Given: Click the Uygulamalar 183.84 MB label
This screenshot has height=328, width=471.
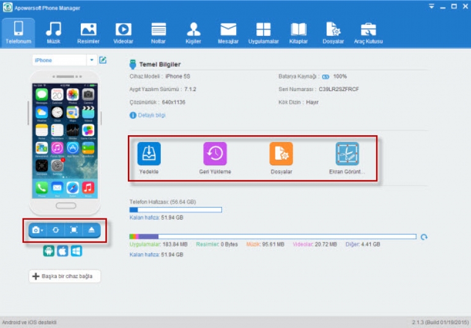Looking at the screenshot, I should pyautogui.click(x=158, y=244).
